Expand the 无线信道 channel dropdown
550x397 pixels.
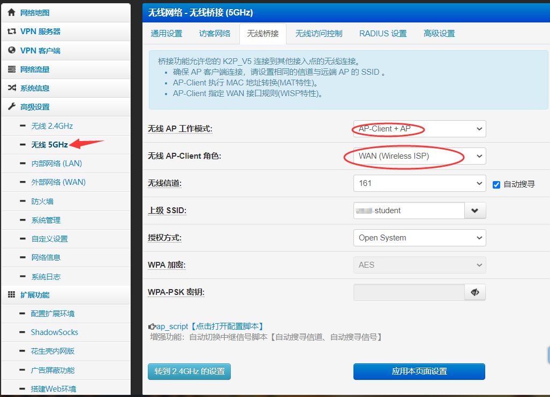[x=419, y=183]
